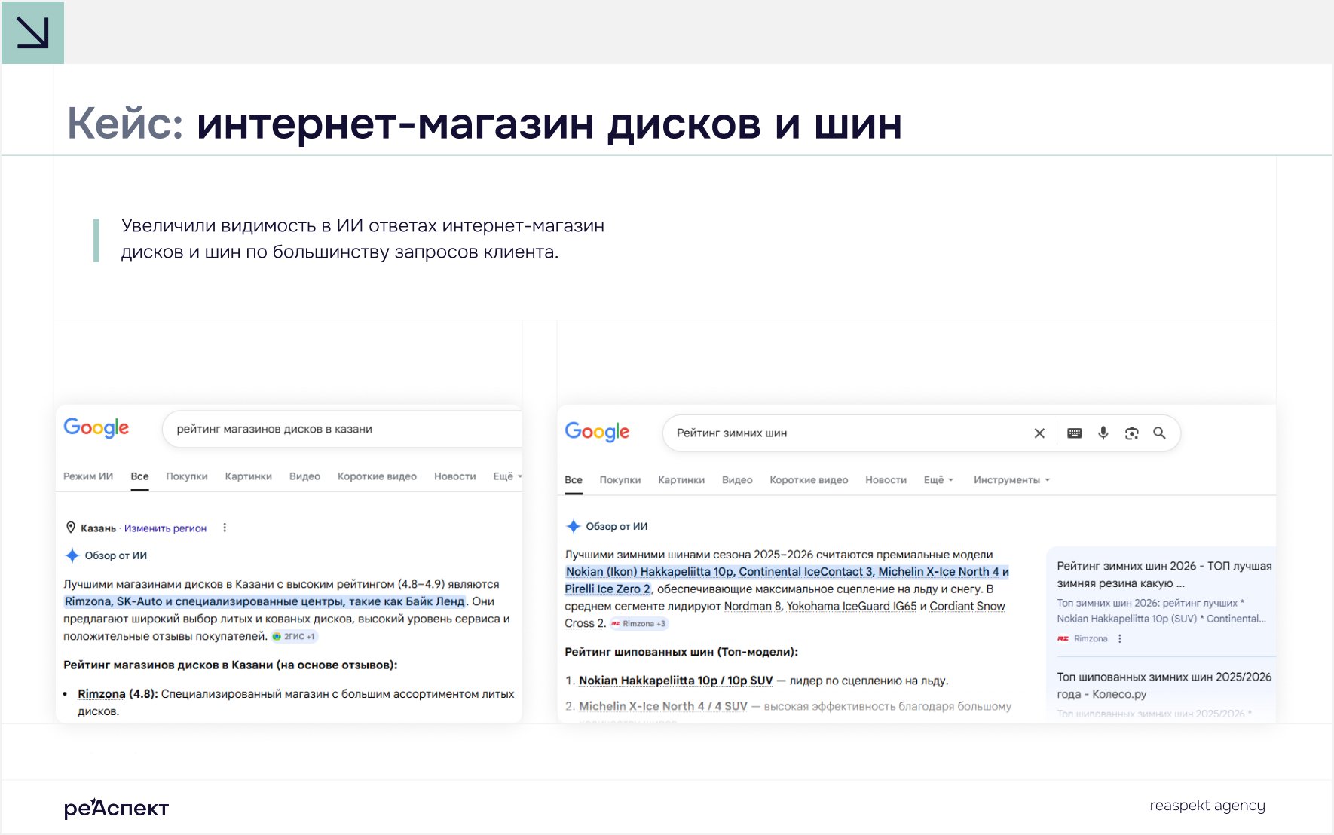
Task: Expand the 'Инструменты' dropdown
Action: point(1011,480)
